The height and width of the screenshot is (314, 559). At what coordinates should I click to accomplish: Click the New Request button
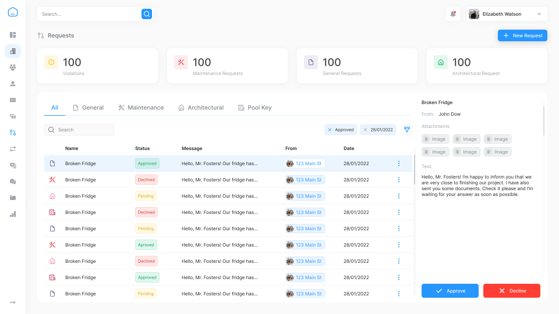(x=522, y=35)
